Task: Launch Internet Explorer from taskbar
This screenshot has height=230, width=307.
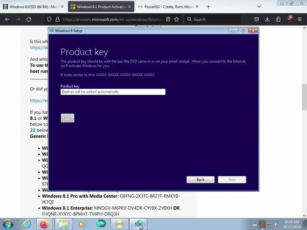Action: pos(27,224)
